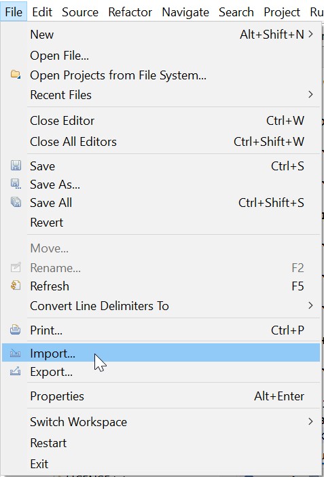Click the Refresh arrows icon
This screenshot has height=477, width=324.
pyautogui.click(x=16, y=286)
